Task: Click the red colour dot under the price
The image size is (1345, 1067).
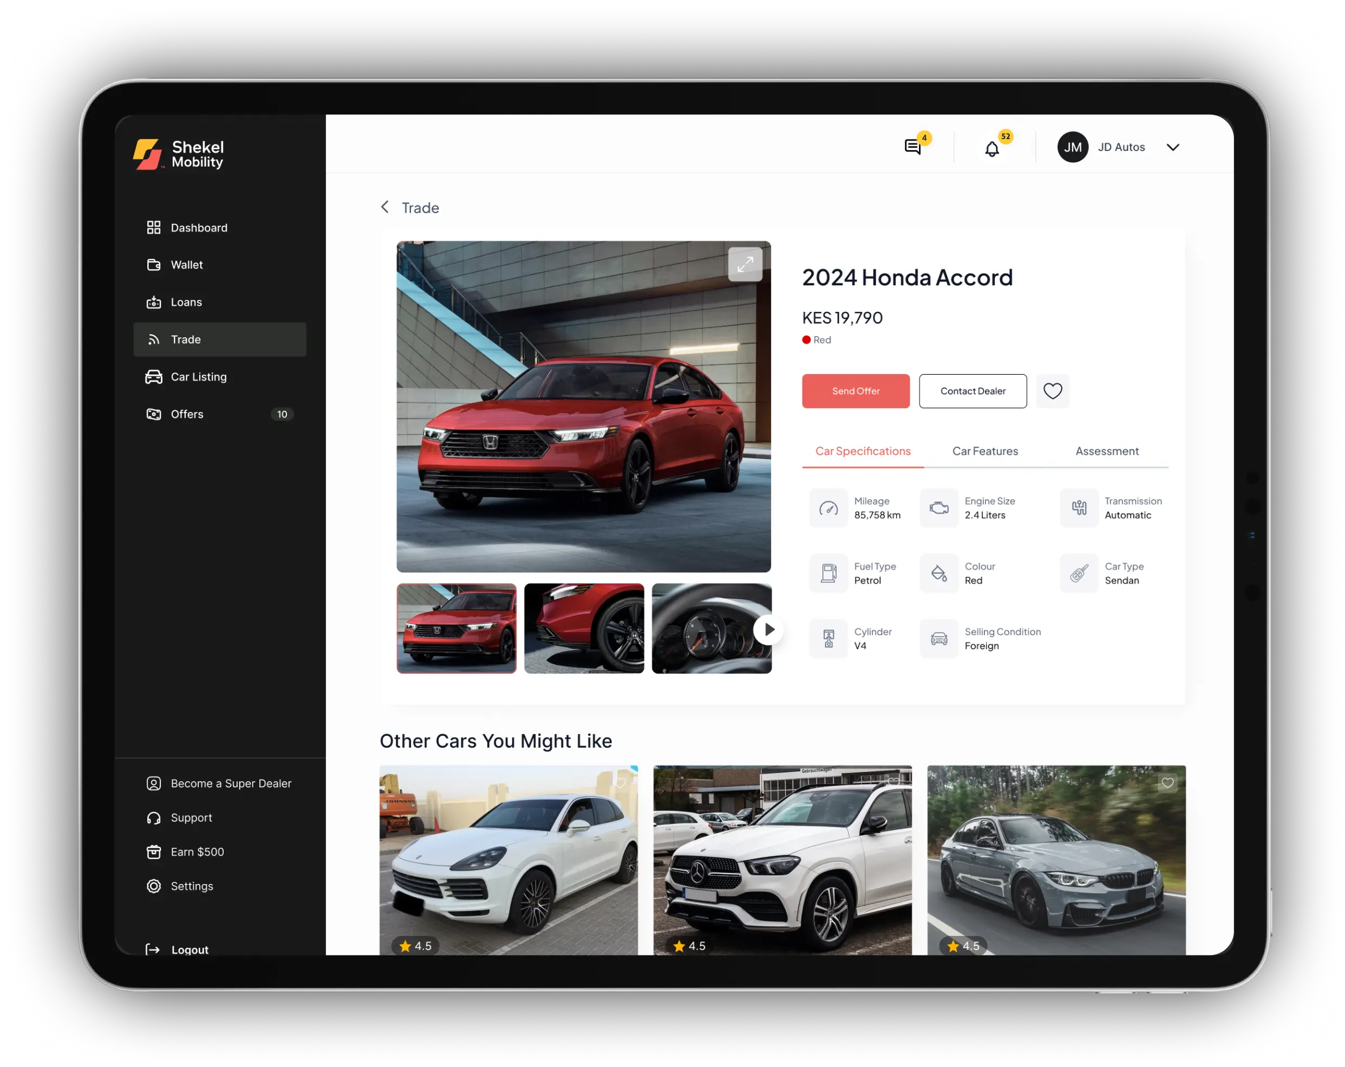Action: (806, 340)
